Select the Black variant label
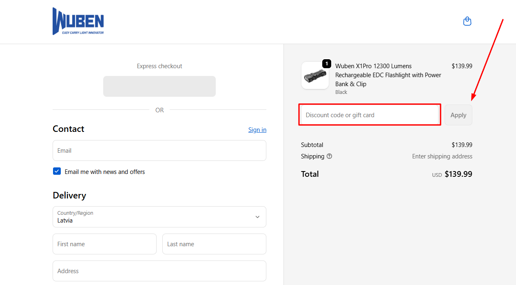The height and width of the screenshot is (285, 516). (x=341, y=92)
